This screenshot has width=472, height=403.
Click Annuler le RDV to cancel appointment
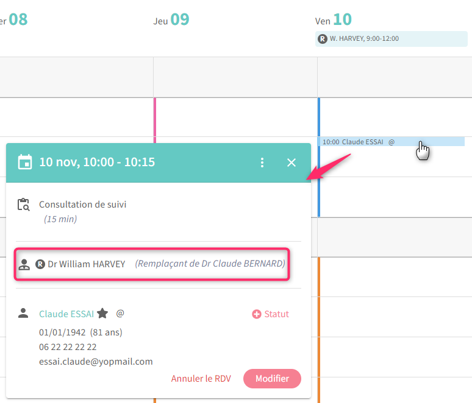coord(201,379)
